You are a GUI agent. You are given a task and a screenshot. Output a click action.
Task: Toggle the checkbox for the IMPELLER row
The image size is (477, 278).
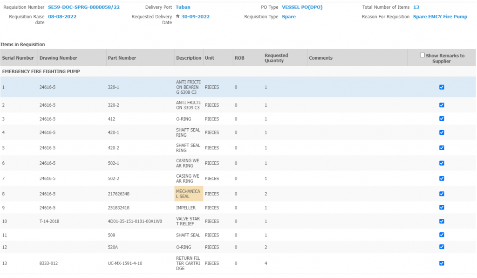(x=442, y=208)
